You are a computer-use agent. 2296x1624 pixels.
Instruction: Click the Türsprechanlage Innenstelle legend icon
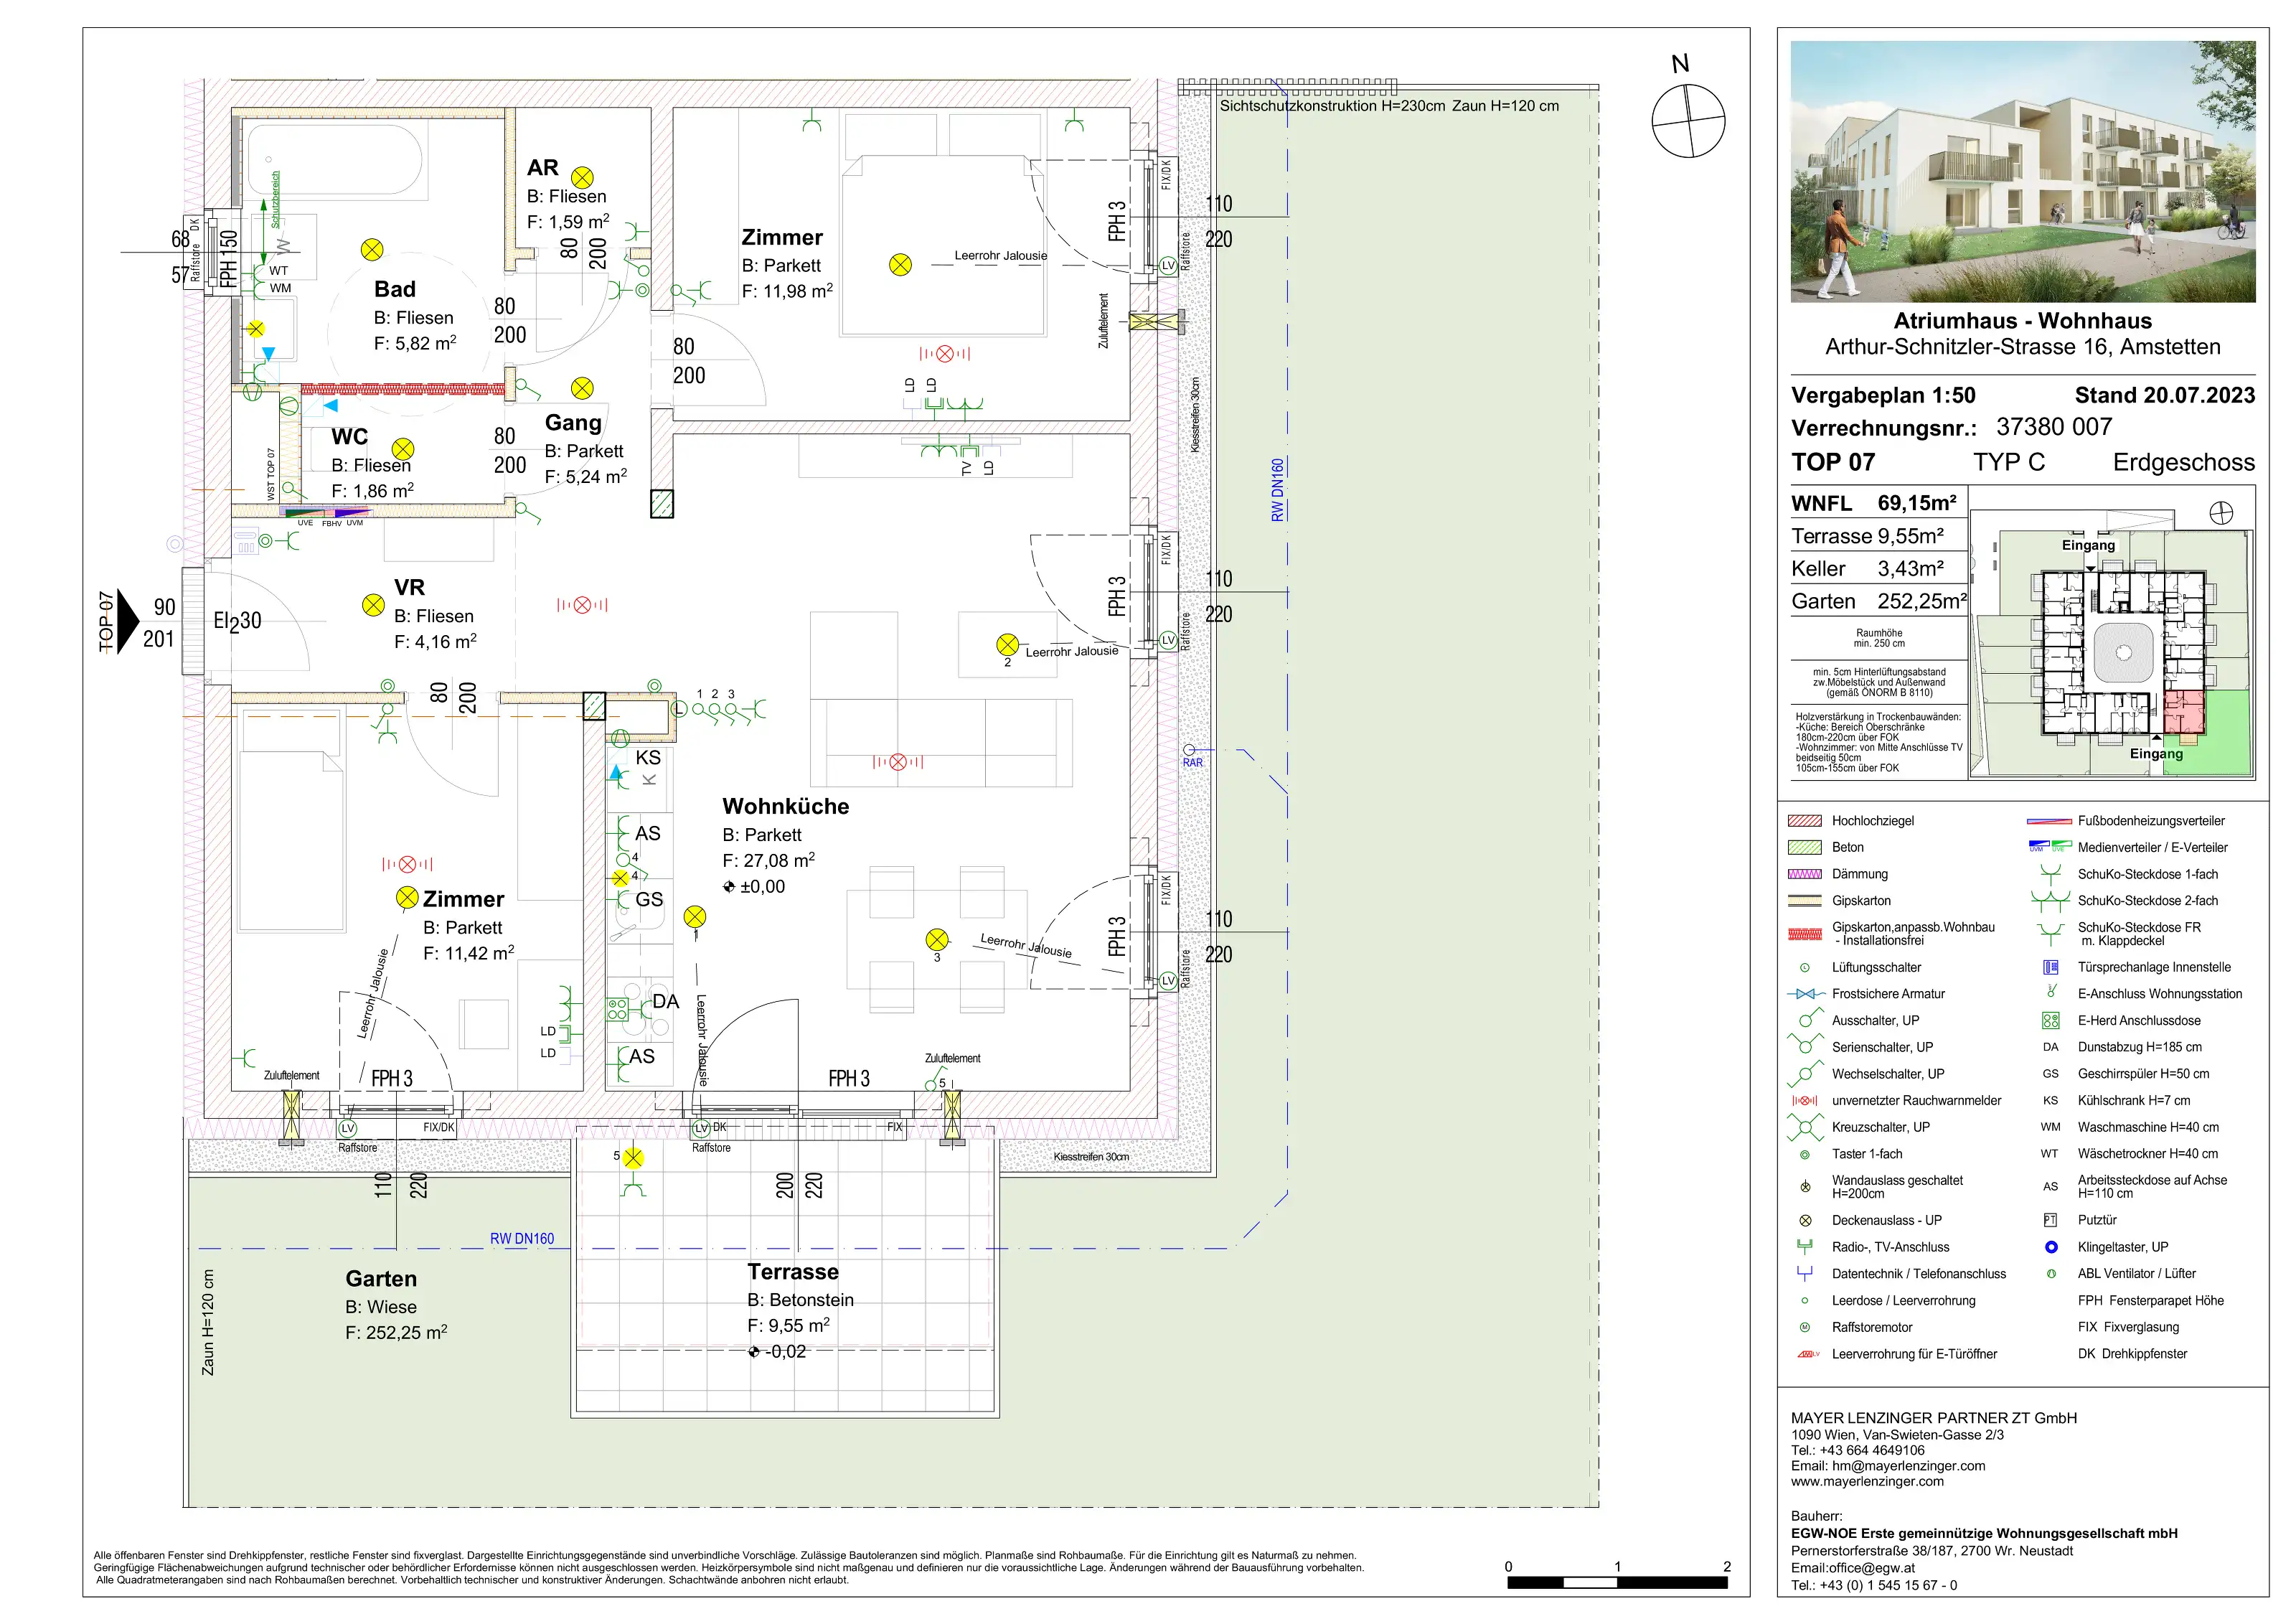click(2050, 967)
